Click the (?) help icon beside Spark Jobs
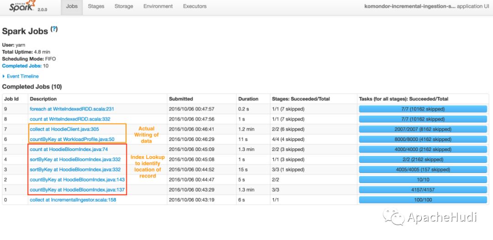Screen dimensions: 493x240 [54, 29]
